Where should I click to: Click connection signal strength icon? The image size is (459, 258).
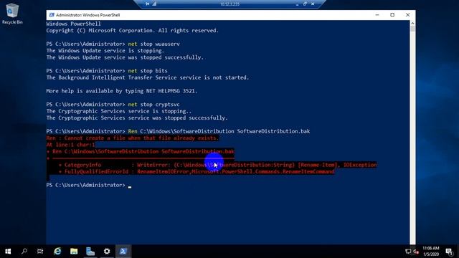click(154, 4)
